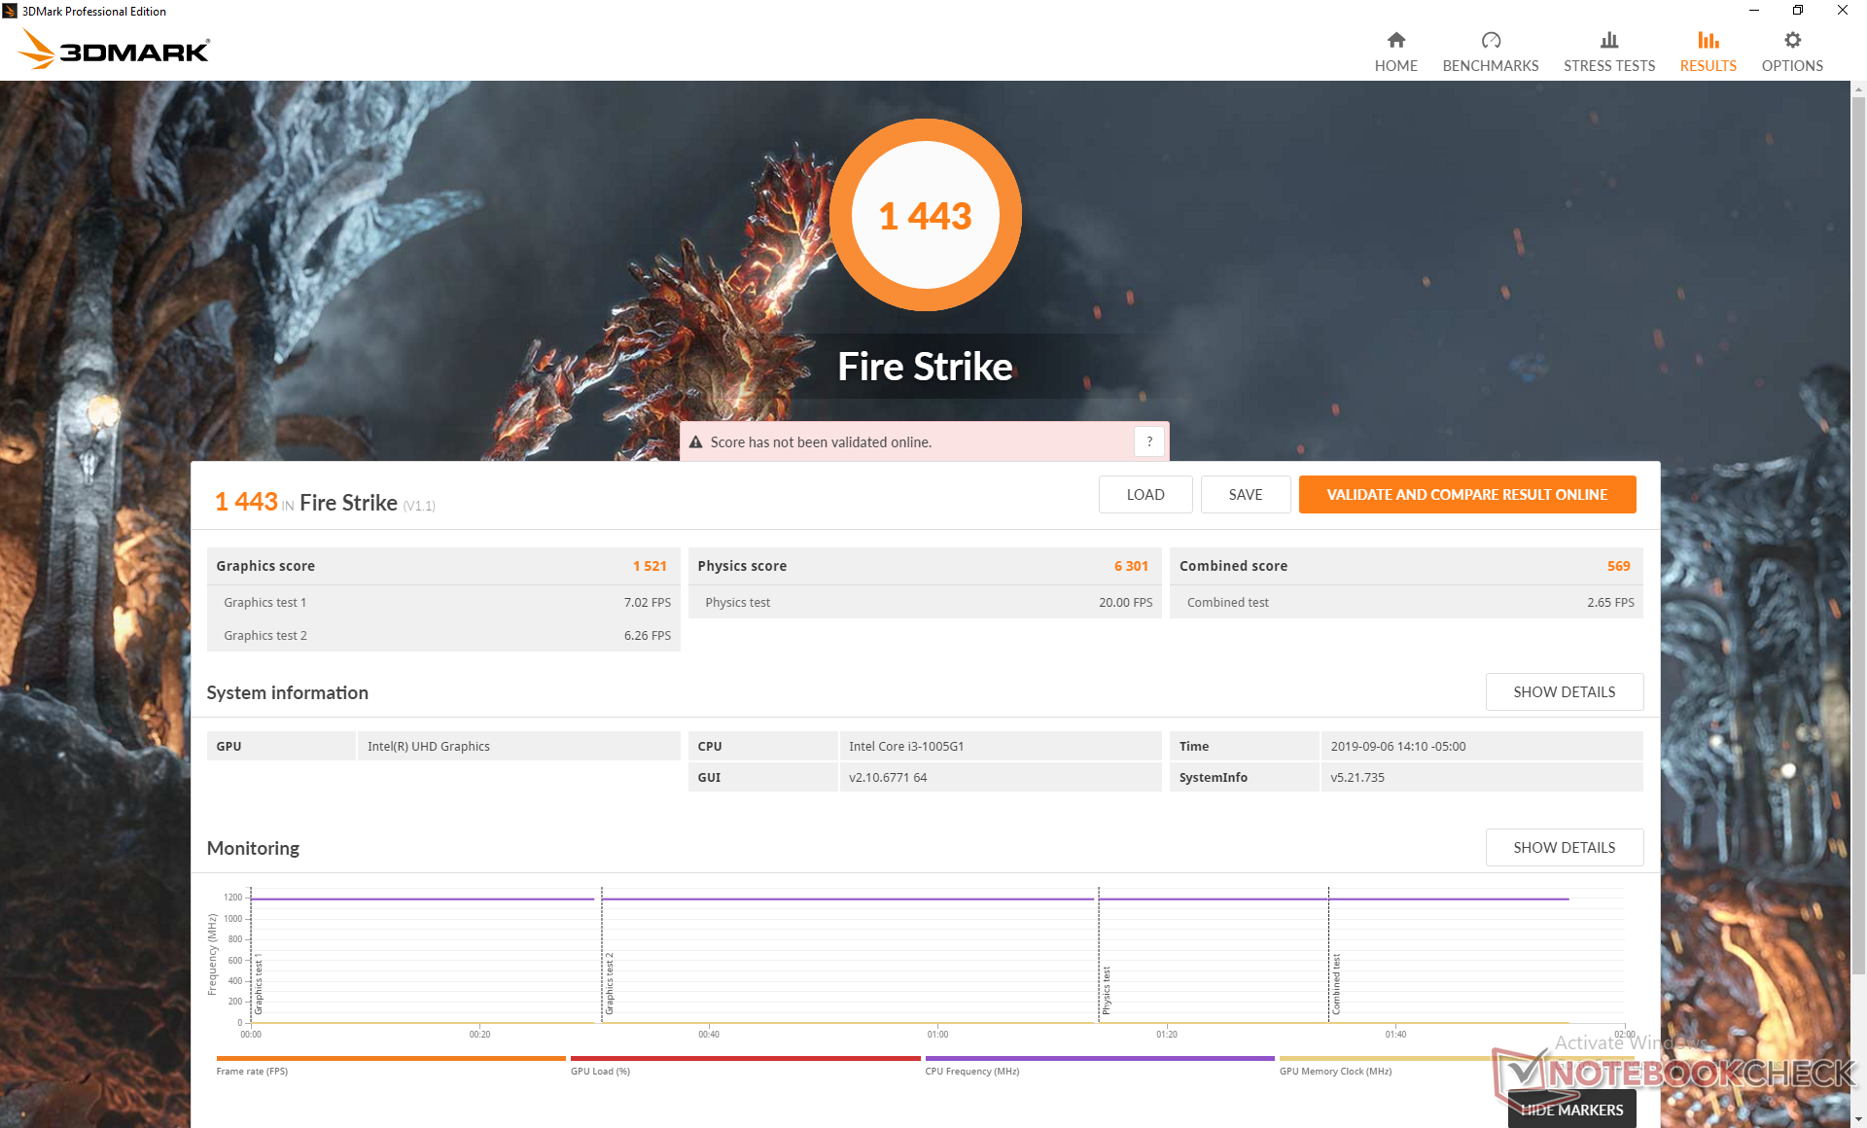Switch to the STRESS TESTS tab
1867x1128 pixels.
pyautogui.click(x=1608, y=65)
